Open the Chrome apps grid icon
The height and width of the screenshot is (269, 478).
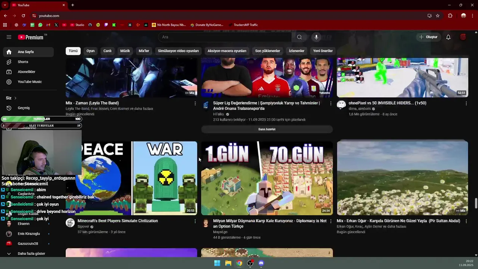[x=5, y=25]
